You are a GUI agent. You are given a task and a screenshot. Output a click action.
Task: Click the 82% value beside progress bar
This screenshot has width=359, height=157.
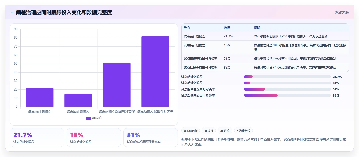336,96
